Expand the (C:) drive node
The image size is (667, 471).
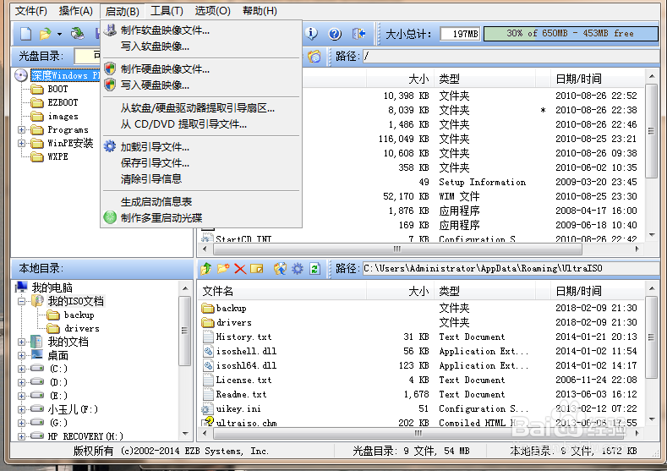coord(21,369)
